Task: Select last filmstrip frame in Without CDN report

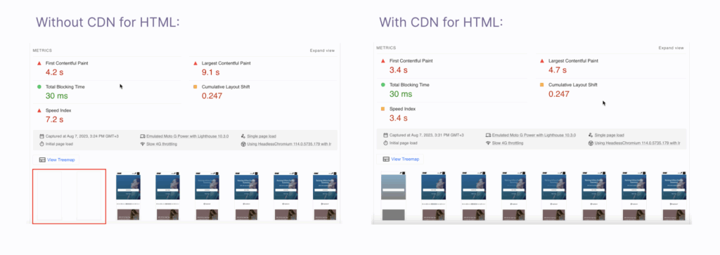Action: pyautogui.click(x=325, y=196)
